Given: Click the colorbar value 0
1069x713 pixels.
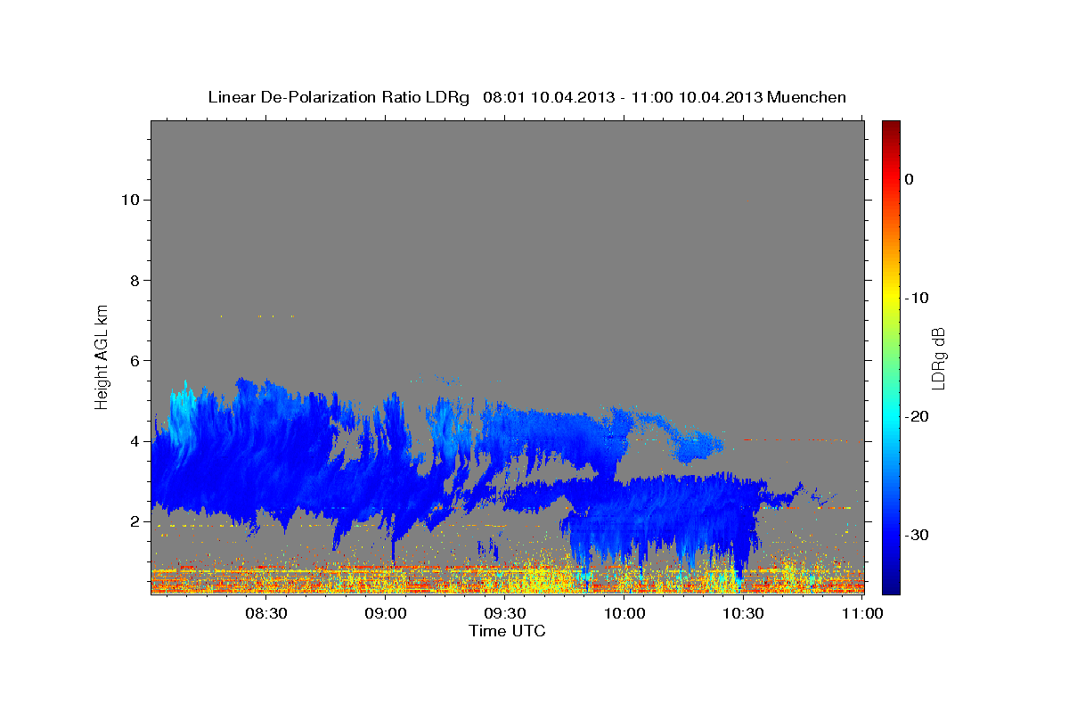Looking at the screenshot, I should tap(909, 179).
